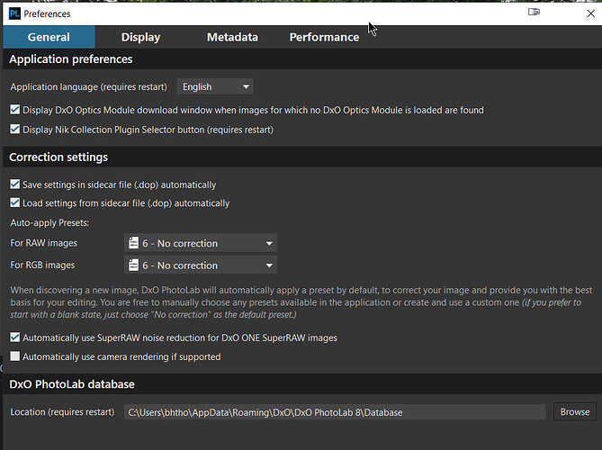The height and width of the screenshot is (450, 602).
Task: Click the database Location path field
Action: pyautogui.click(x=335, y=412)
